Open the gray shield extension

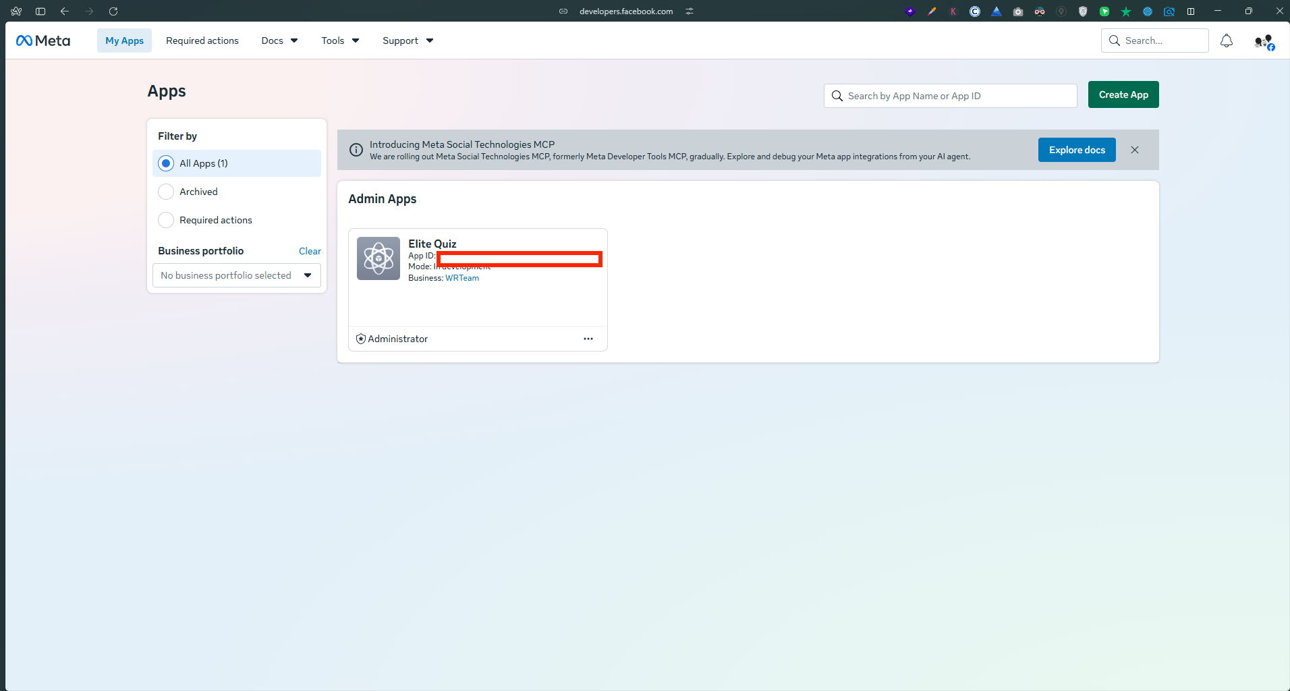(1083, 11)
